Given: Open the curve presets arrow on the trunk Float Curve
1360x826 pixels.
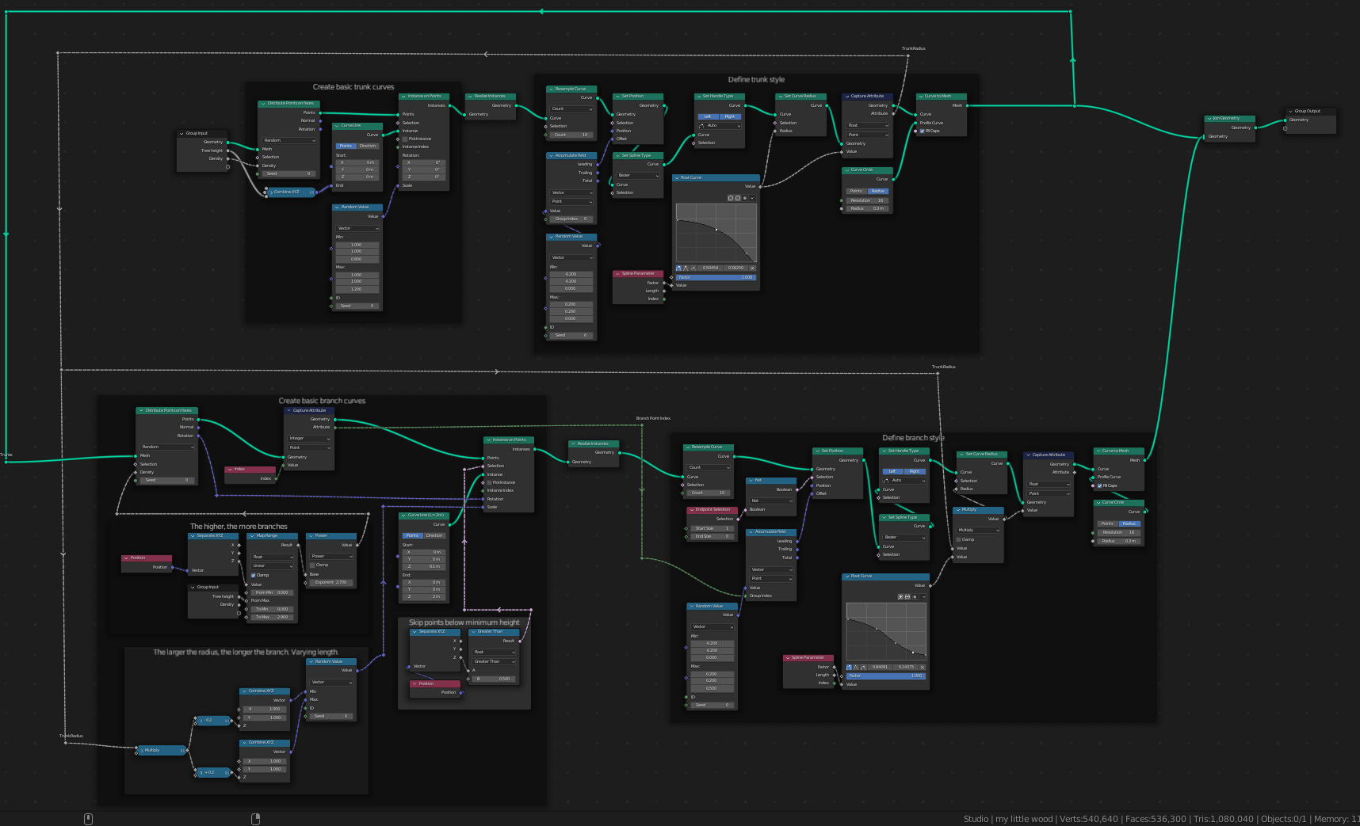Looking at the screenshot, I should (752, 198).
